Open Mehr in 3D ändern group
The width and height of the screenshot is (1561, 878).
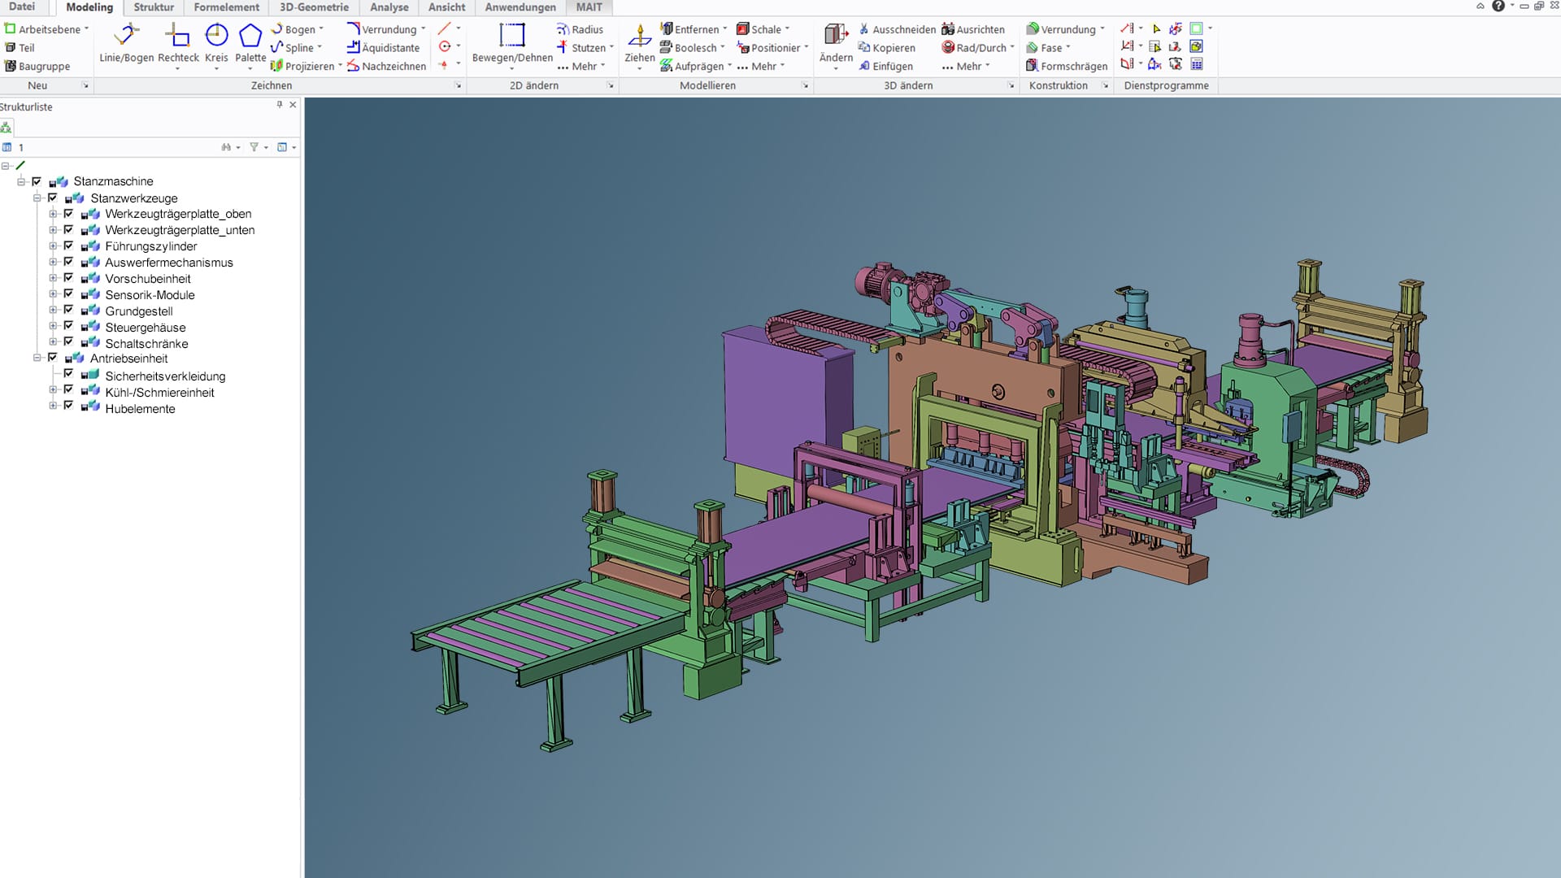[x=966, y=67]
